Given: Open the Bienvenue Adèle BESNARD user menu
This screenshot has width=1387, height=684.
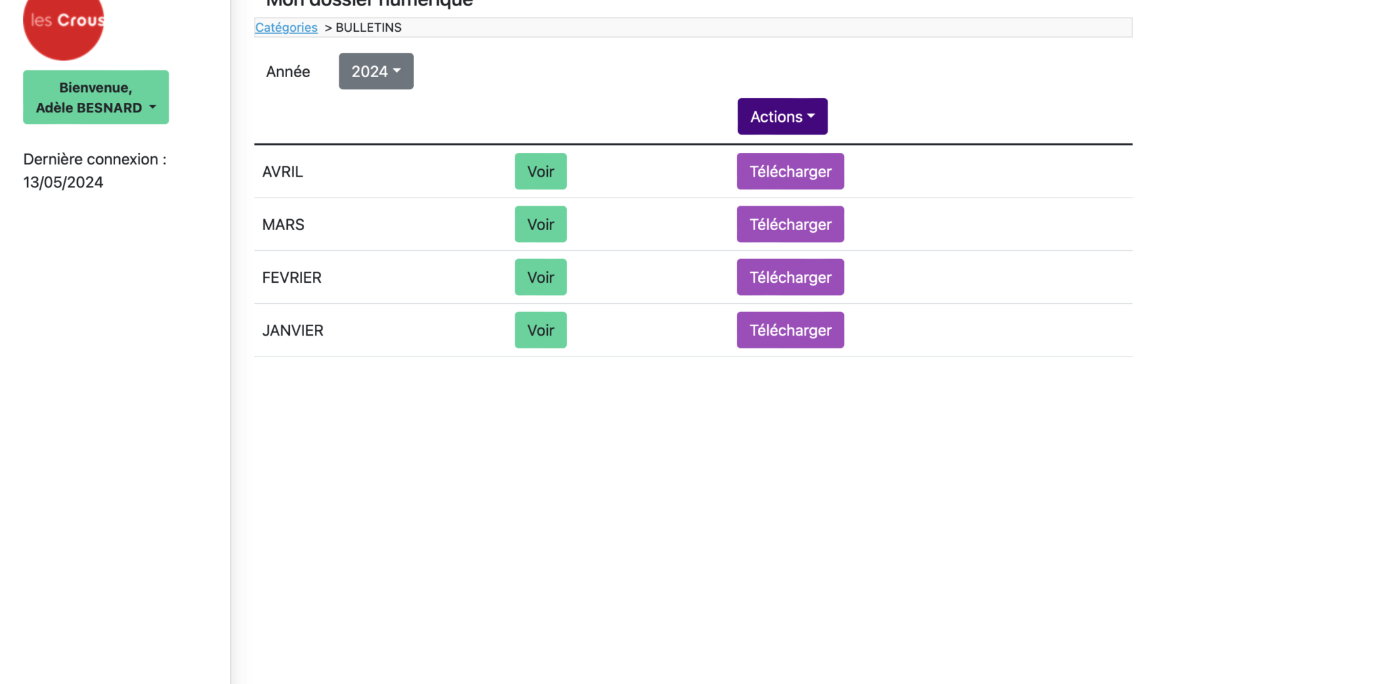Looking at the screenshot, I should pyautogui.click(x=95, y=97).
